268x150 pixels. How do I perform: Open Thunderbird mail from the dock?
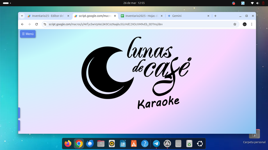pos(90,144)
